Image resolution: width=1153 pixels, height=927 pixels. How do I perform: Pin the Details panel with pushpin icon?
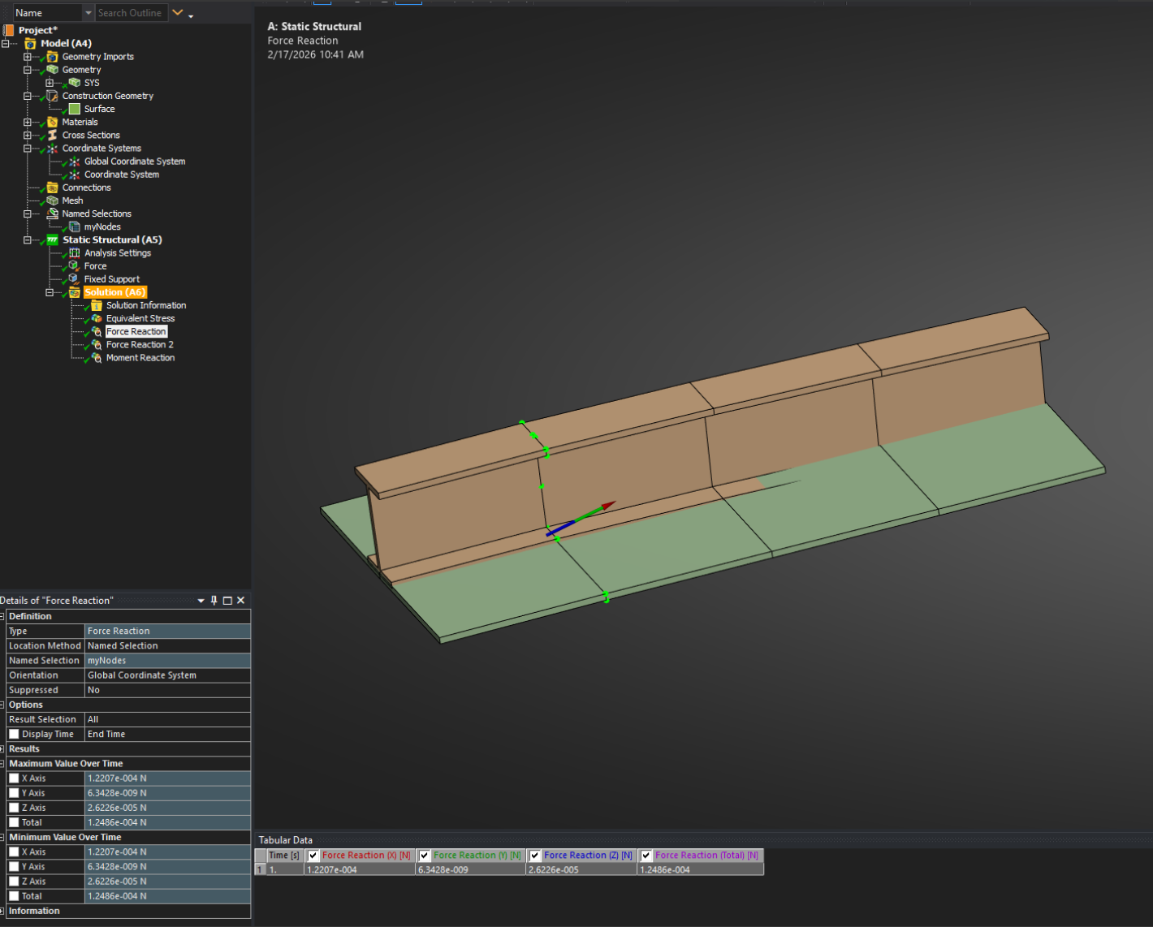pyautogui.click(x=214, y=601)
